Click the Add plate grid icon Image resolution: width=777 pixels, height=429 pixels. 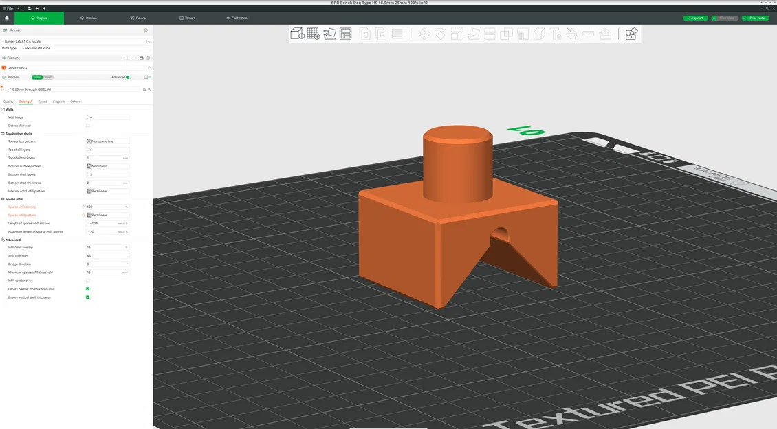pyautogui.click(x=313, y=34)
